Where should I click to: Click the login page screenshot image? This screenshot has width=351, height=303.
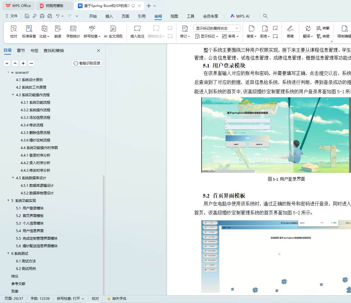click(x=276, y=135)
